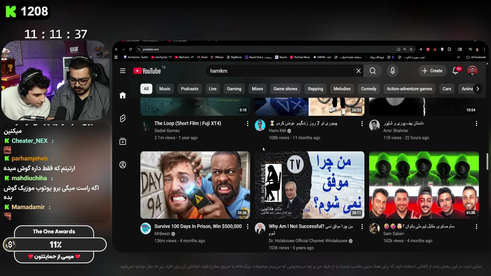The height and width of the screenshot is (276, 491).
Task: Open the Gmail bookmark
Action: point(202,57)
